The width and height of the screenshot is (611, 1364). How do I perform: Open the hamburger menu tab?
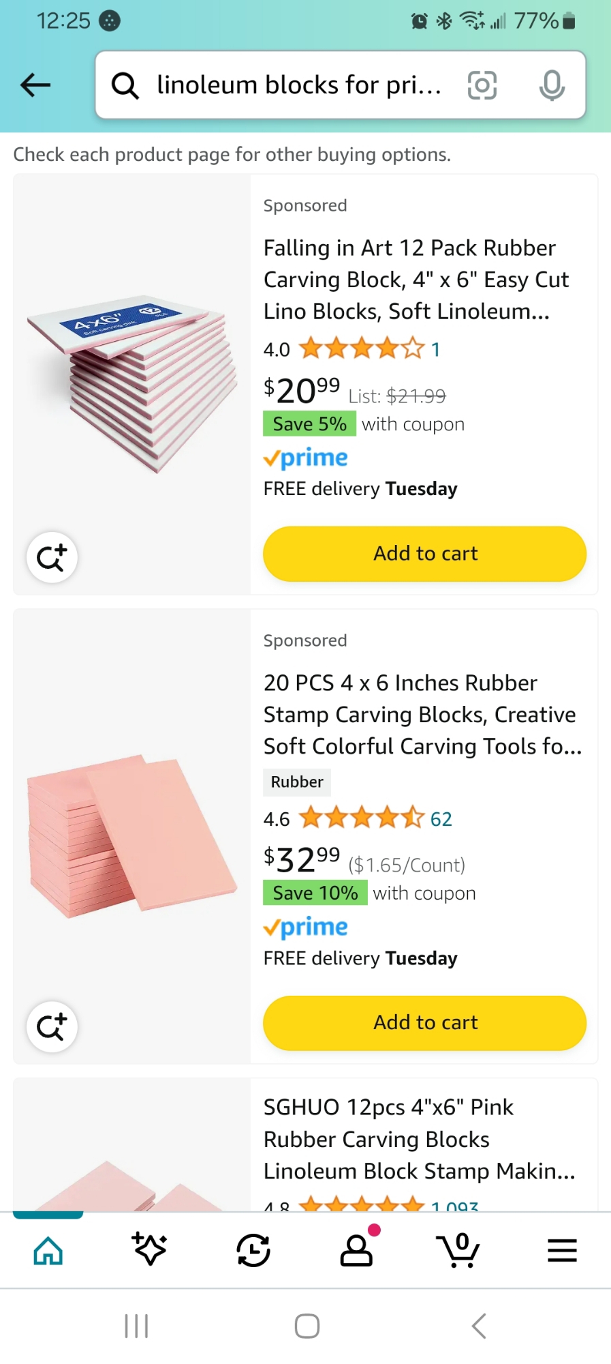point(562,1251)
